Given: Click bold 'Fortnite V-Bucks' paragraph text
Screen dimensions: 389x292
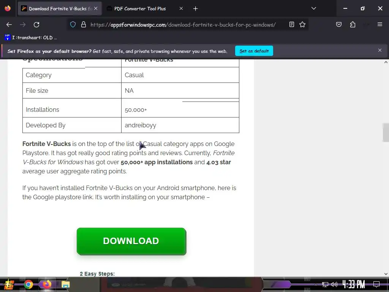Looking at the screenshot, I should [x=47, y=144].
